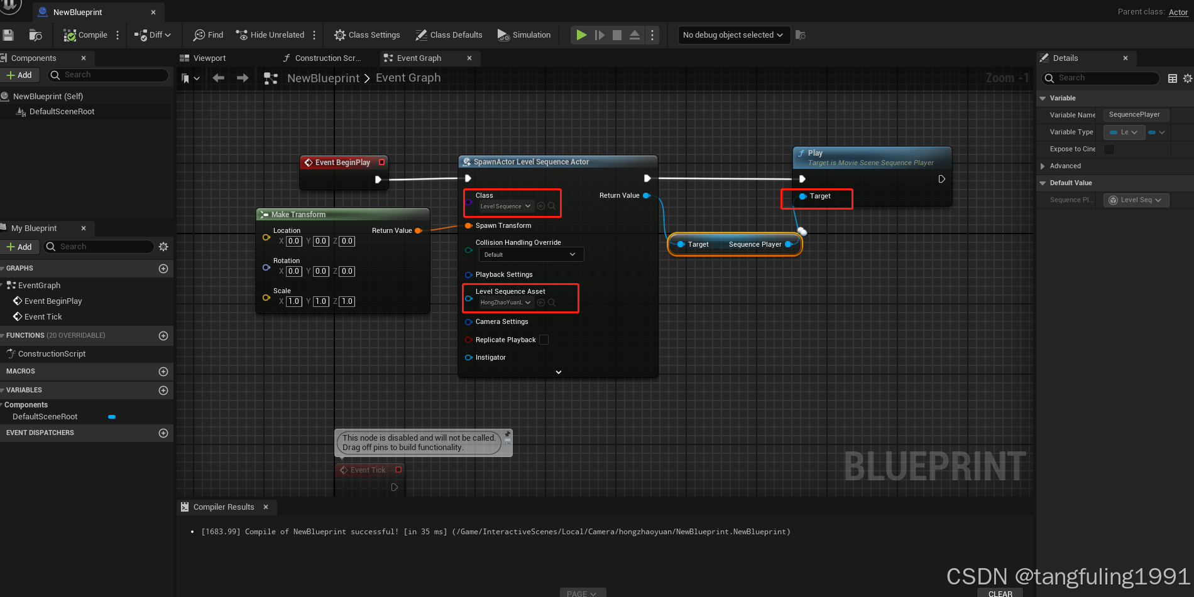Open the Level Sequence Asset dropdown
Viewport: 1194px width, 597px height.
[x=506, y=303]
